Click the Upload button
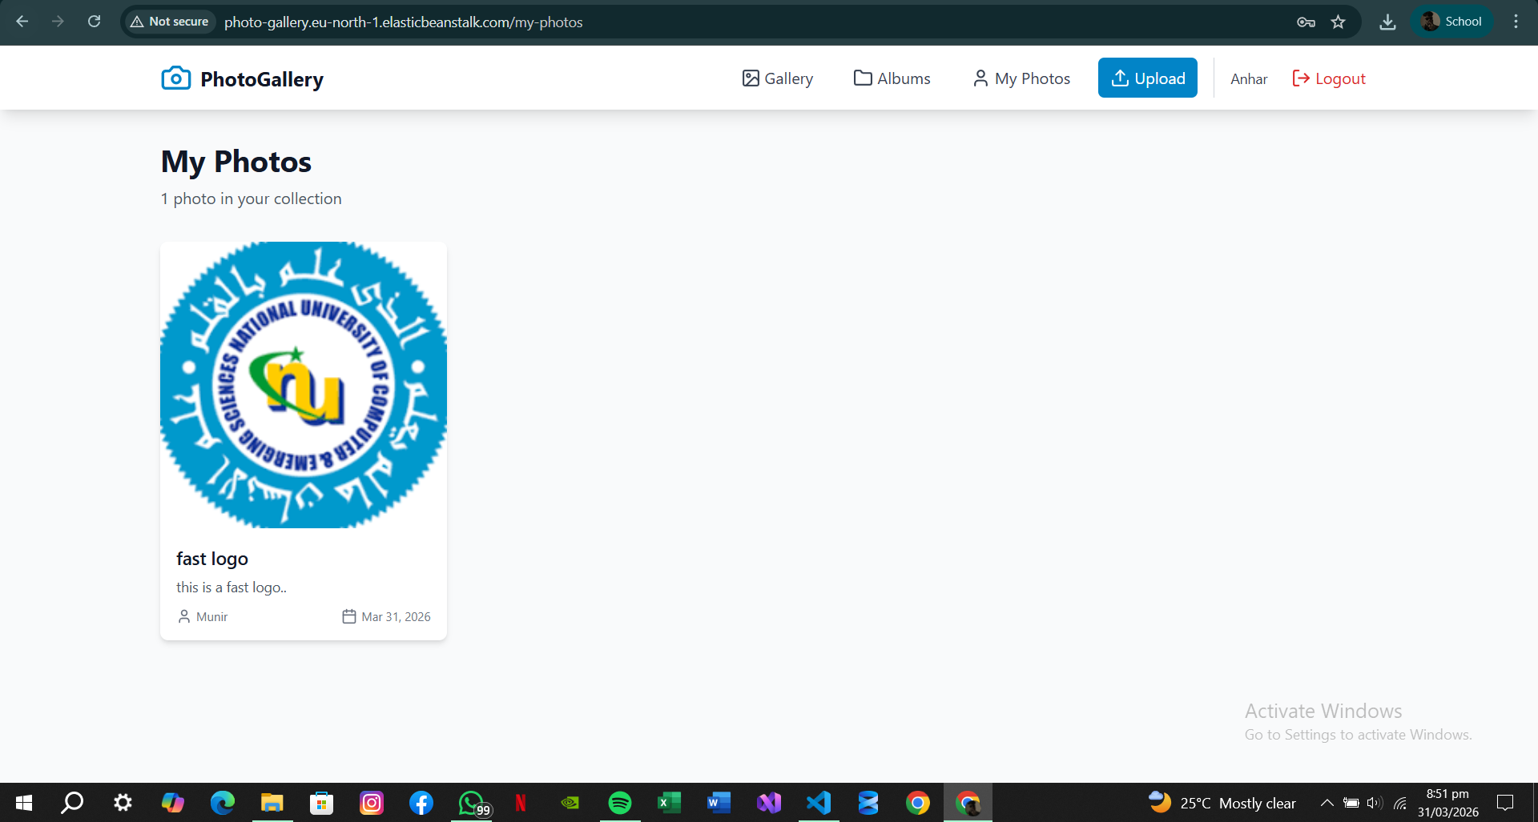1538x822 pixels. [1147, 78]
